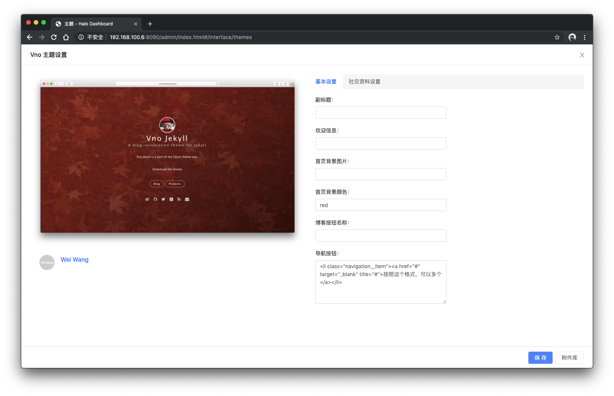Click the 首页背景颜色 field label
The width and height of the screenshot is (614, 396).
(x=332, y=192)
